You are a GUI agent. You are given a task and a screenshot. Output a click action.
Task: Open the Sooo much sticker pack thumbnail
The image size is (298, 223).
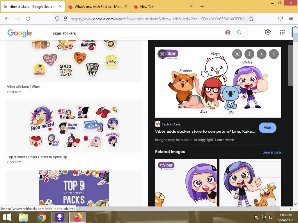pos(74,126)
